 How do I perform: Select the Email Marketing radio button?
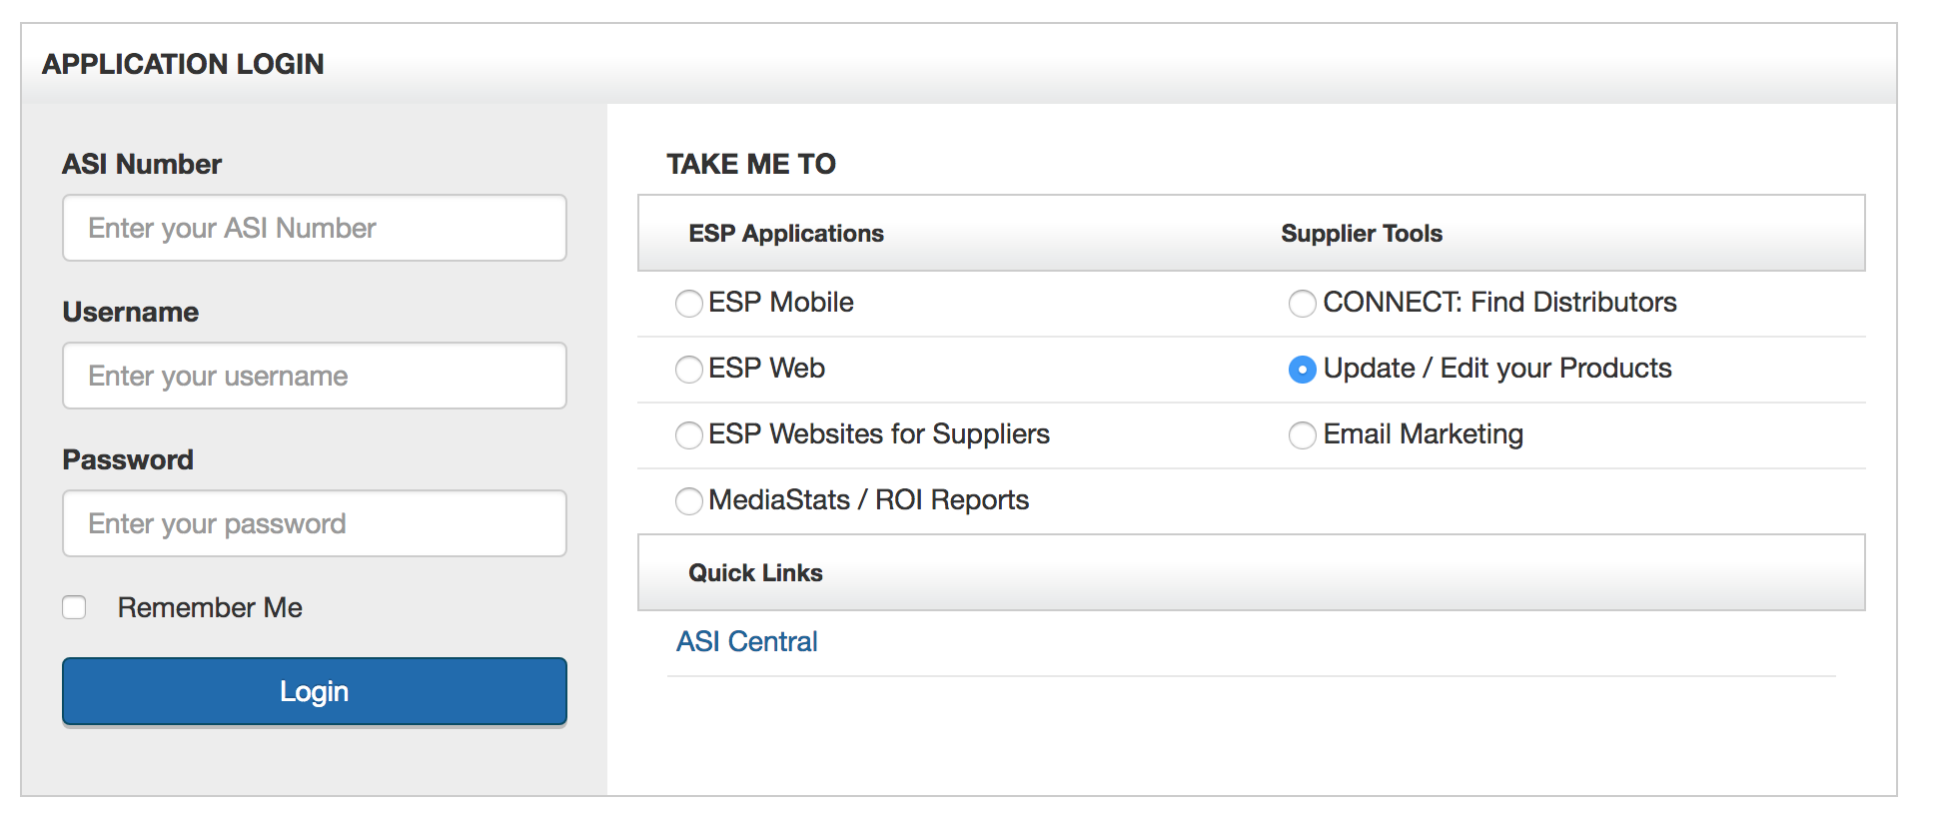(x=1302, y=435)
